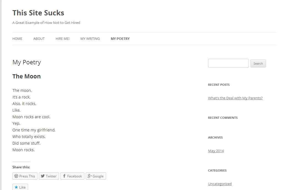Open the HIRE ME! page
The width and height of the screenshot is (288, 190).
(63, 39)
